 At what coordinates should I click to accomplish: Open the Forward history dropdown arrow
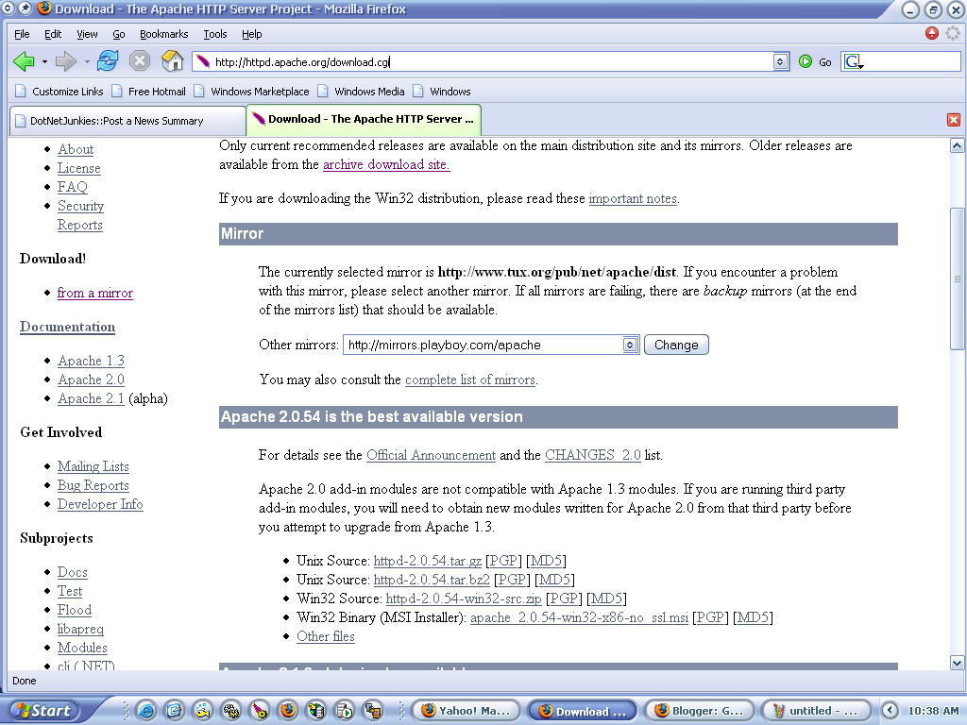(86, 61)
